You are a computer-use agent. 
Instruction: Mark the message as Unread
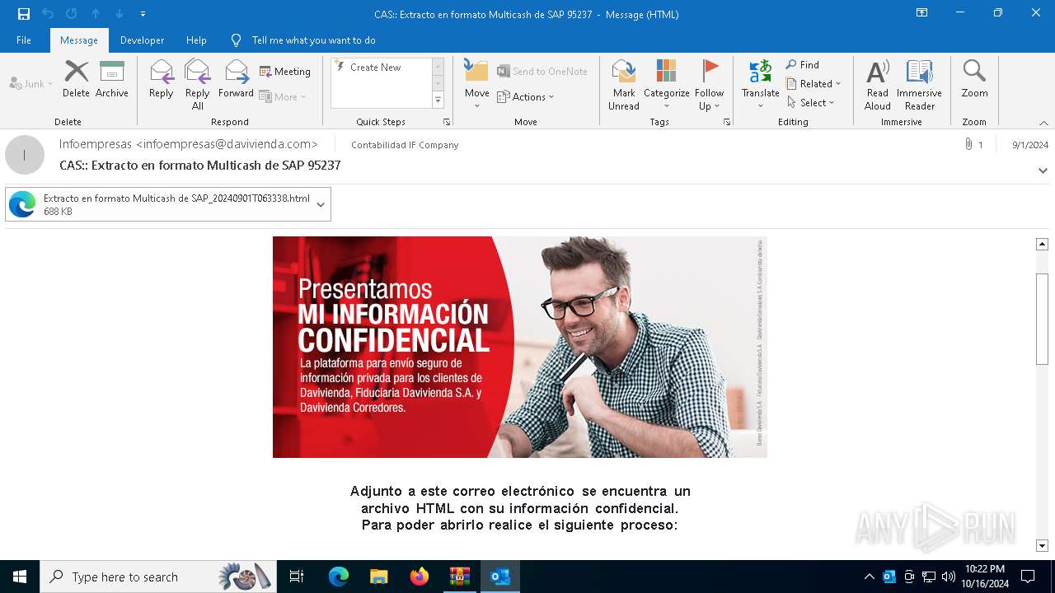(x=624, y=84)
